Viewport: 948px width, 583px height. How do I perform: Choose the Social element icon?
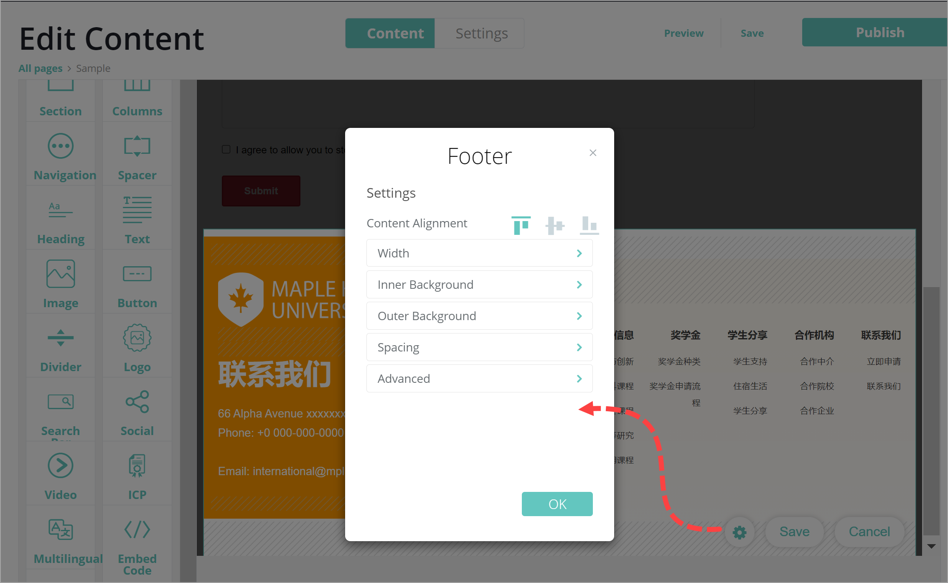click(x=137, y=402)
